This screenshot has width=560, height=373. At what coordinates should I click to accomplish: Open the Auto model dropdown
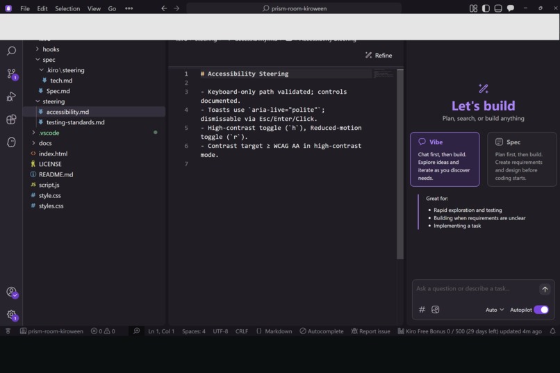[x=495, y=310]
